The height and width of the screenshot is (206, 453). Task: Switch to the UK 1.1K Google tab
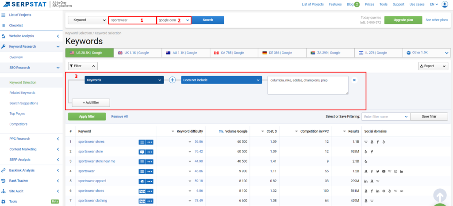click(138, 53)
